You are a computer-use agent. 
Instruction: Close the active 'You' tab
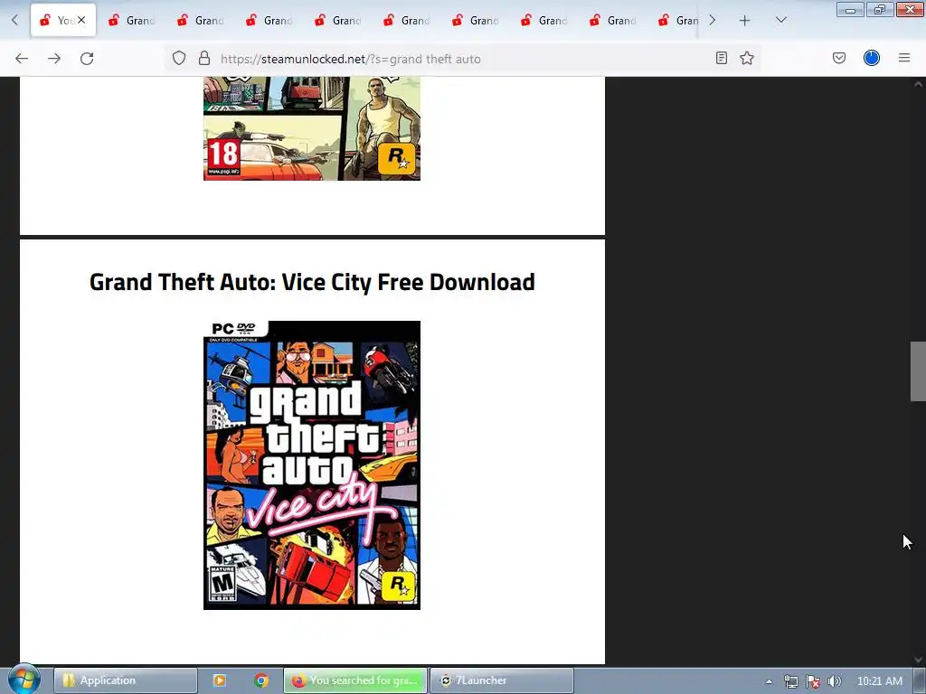81,20
